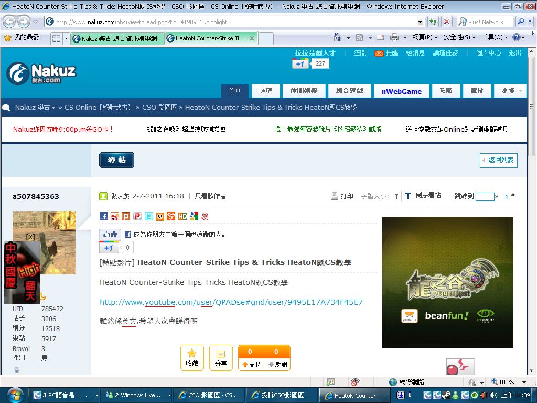Open the YouTube QPADse link
Viewport: 537px width, 403px height.
231,302
